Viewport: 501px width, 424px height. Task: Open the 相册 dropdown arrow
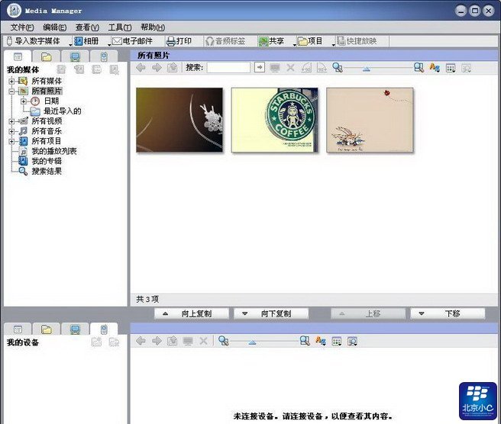109,44
